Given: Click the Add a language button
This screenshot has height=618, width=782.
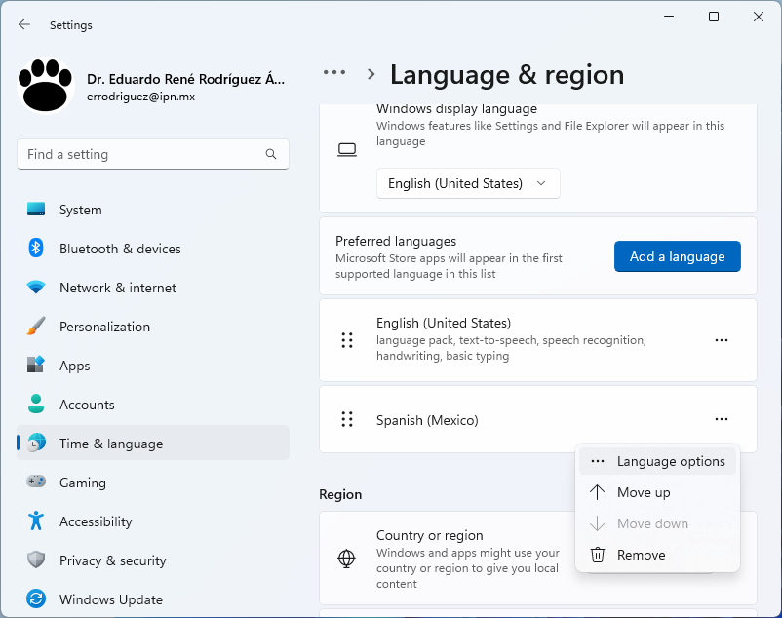Looking at the screenshot, I should point(677,256).
